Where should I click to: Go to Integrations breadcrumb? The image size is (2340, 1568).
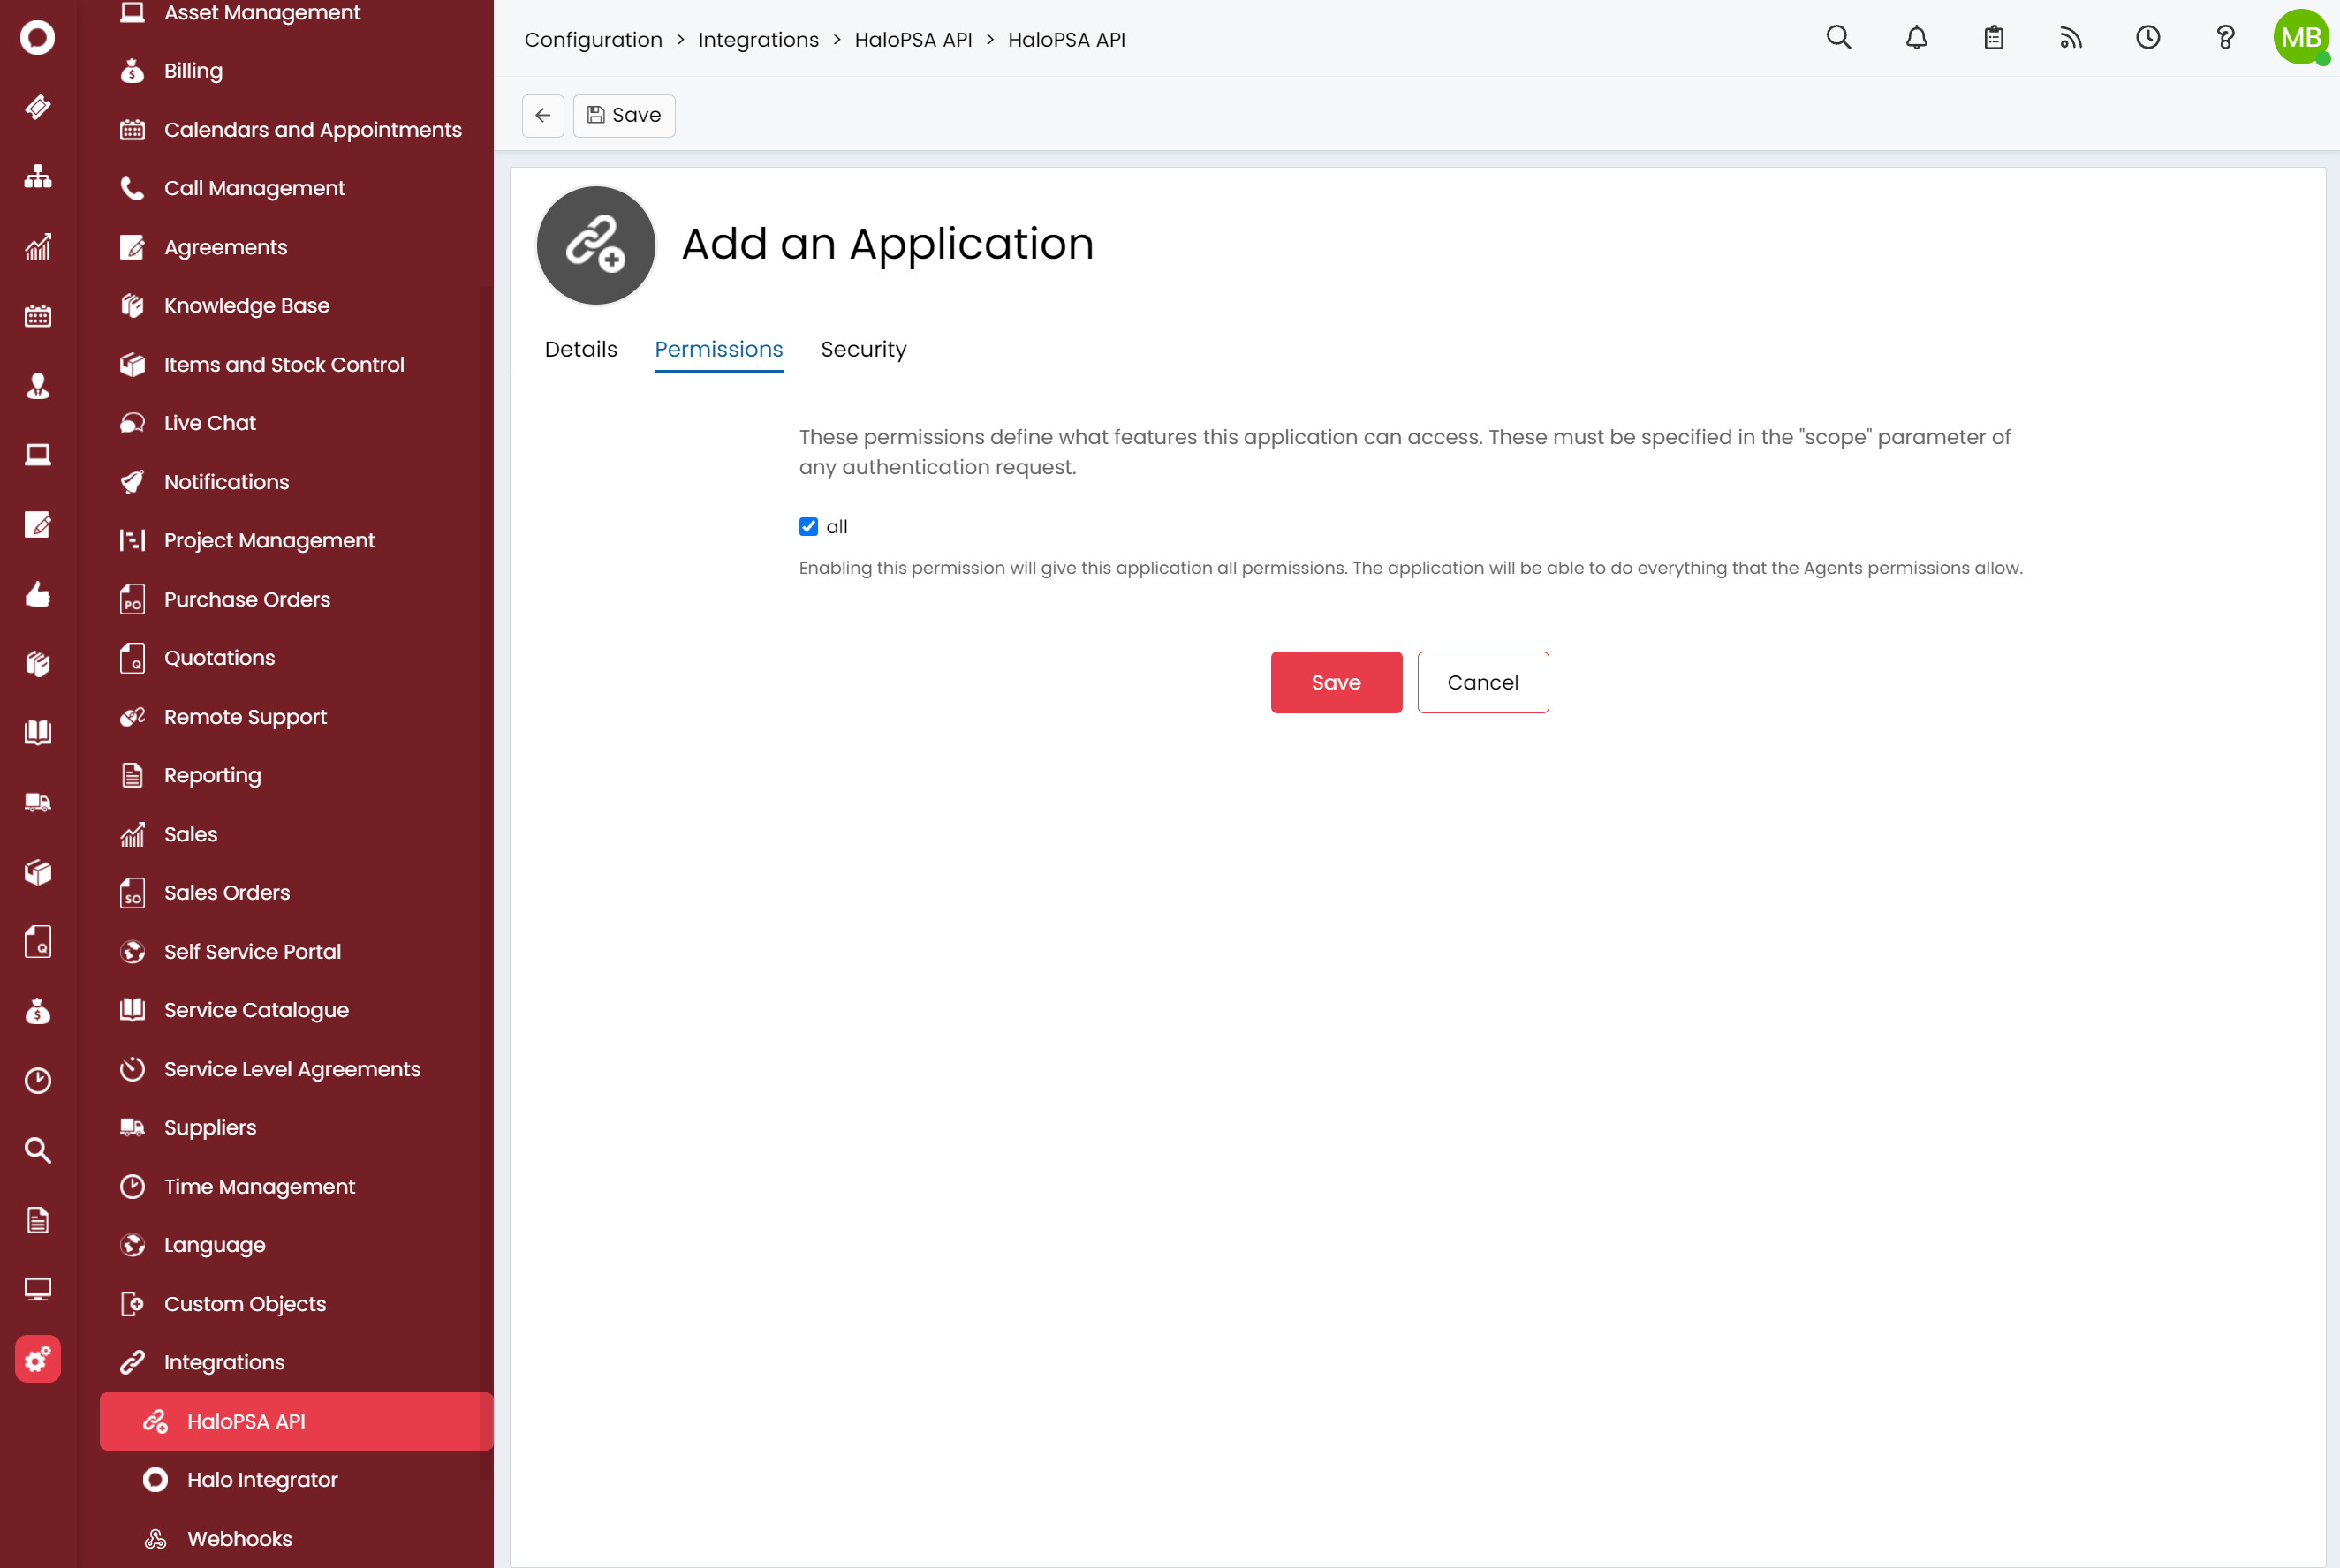(758, 40)
